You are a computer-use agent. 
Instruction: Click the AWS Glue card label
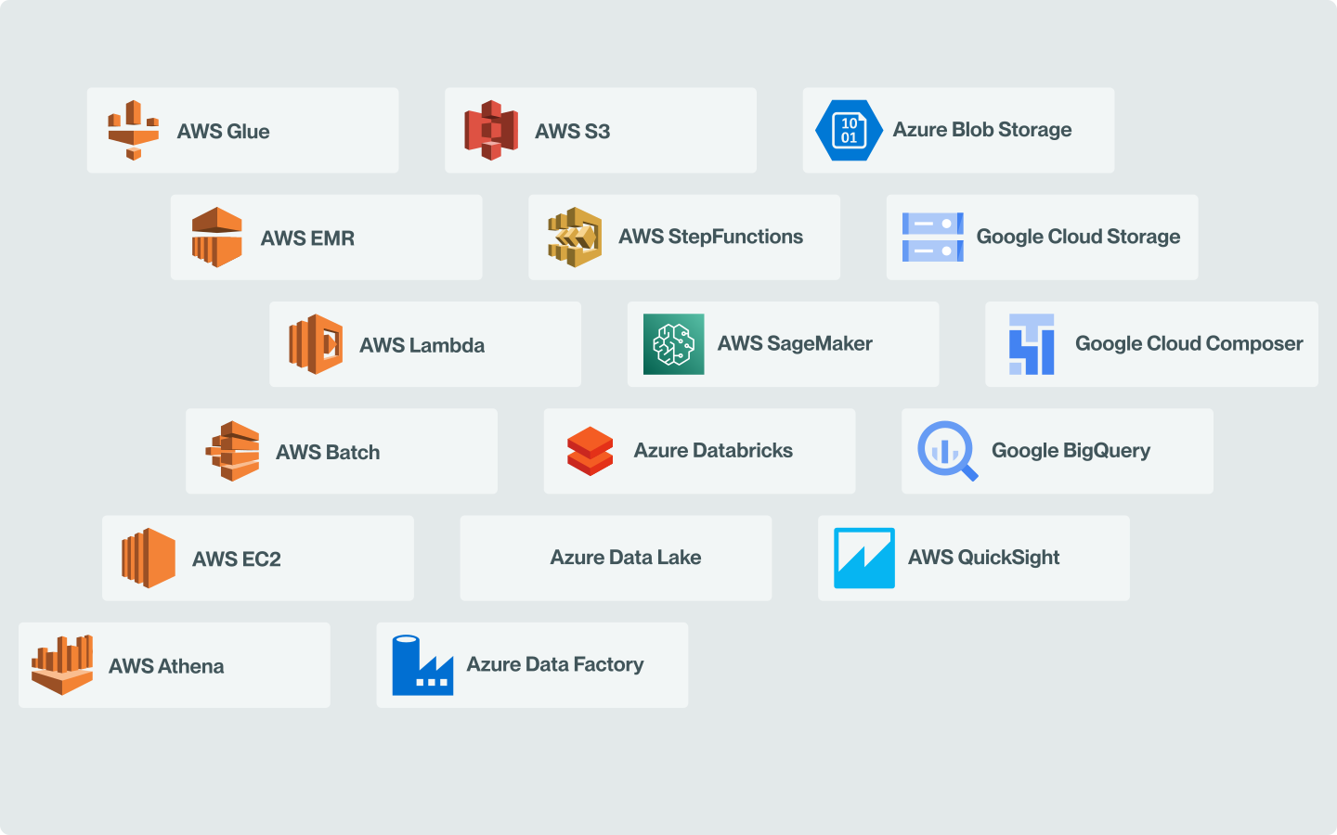[x=224, y=131]
